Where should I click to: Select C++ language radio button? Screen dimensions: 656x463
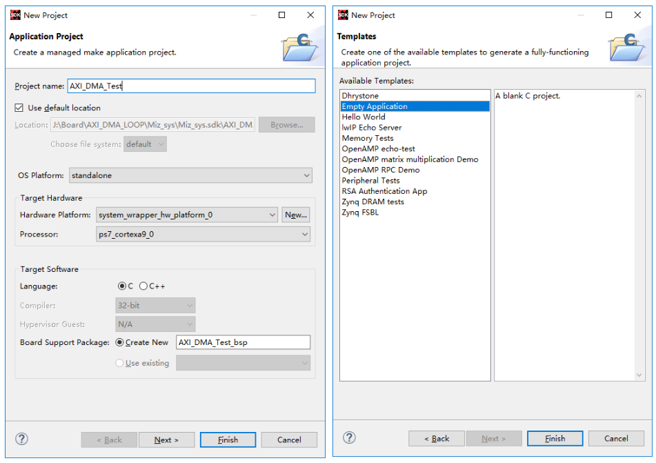coord(143,286)
